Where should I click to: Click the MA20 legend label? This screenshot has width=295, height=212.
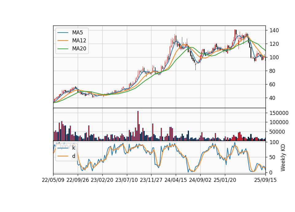[x=79, y=49]
